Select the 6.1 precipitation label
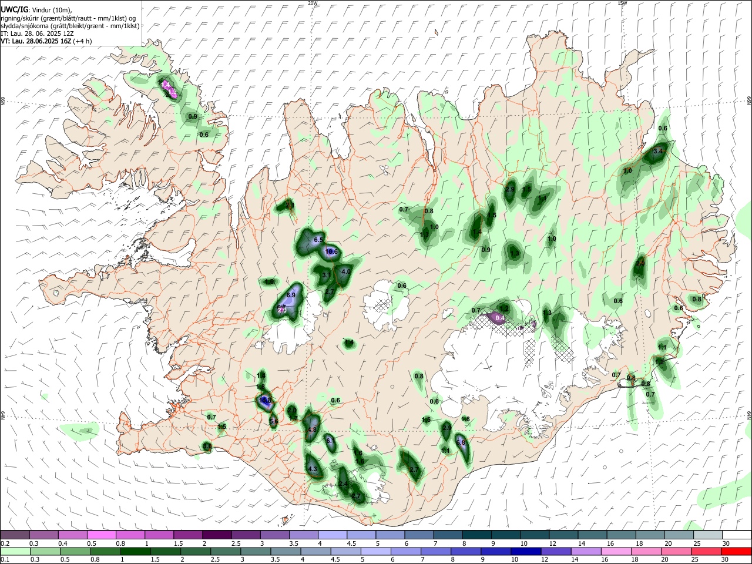Screen dimensions: 752x564 (x=330, y=441)
